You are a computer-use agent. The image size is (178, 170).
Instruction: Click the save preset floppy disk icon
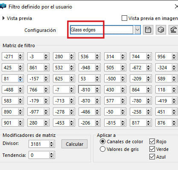point(148,30)
